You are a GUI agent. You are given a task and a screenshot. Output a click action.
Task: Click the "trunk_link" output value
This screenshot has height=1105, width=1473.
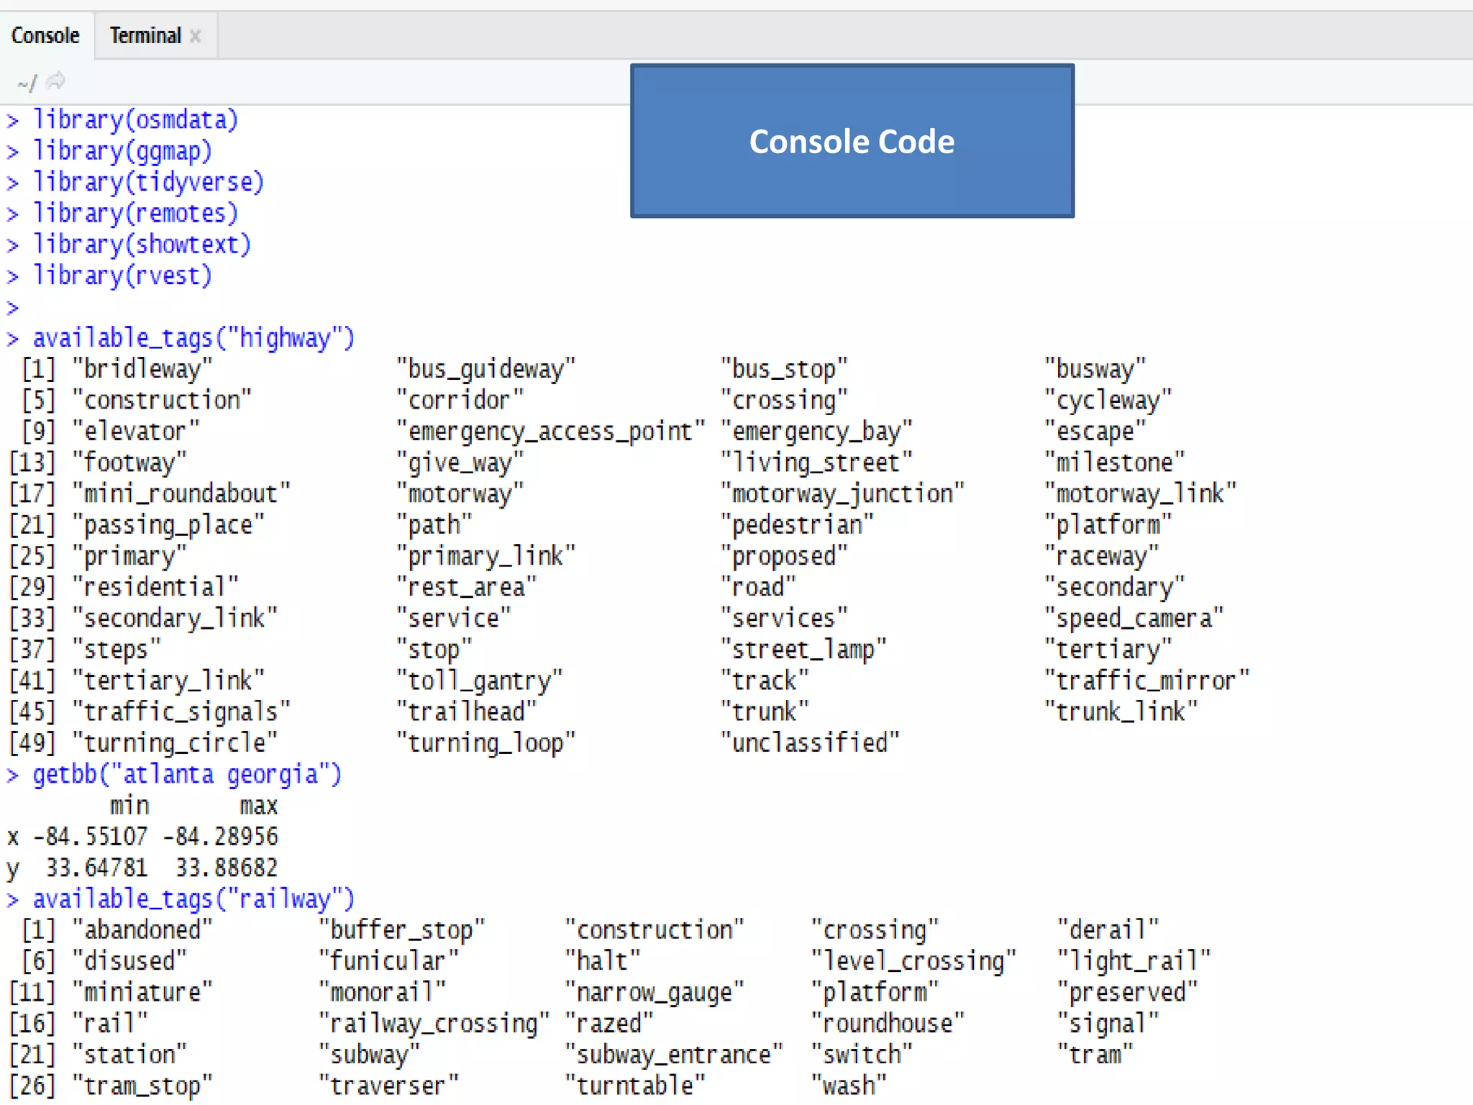[1121, 712]
